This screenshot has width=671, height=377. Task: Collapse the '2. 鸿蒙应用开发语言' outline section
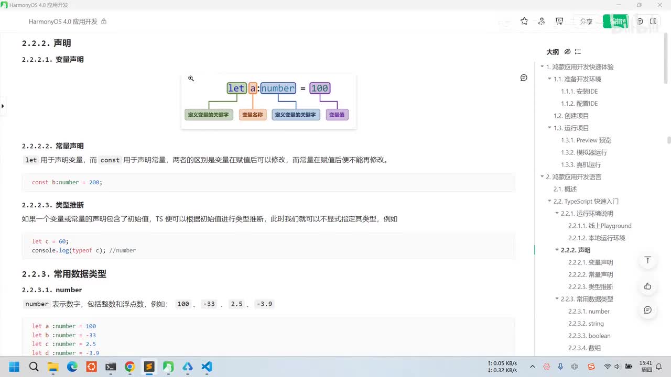click(x=542, y=177)
